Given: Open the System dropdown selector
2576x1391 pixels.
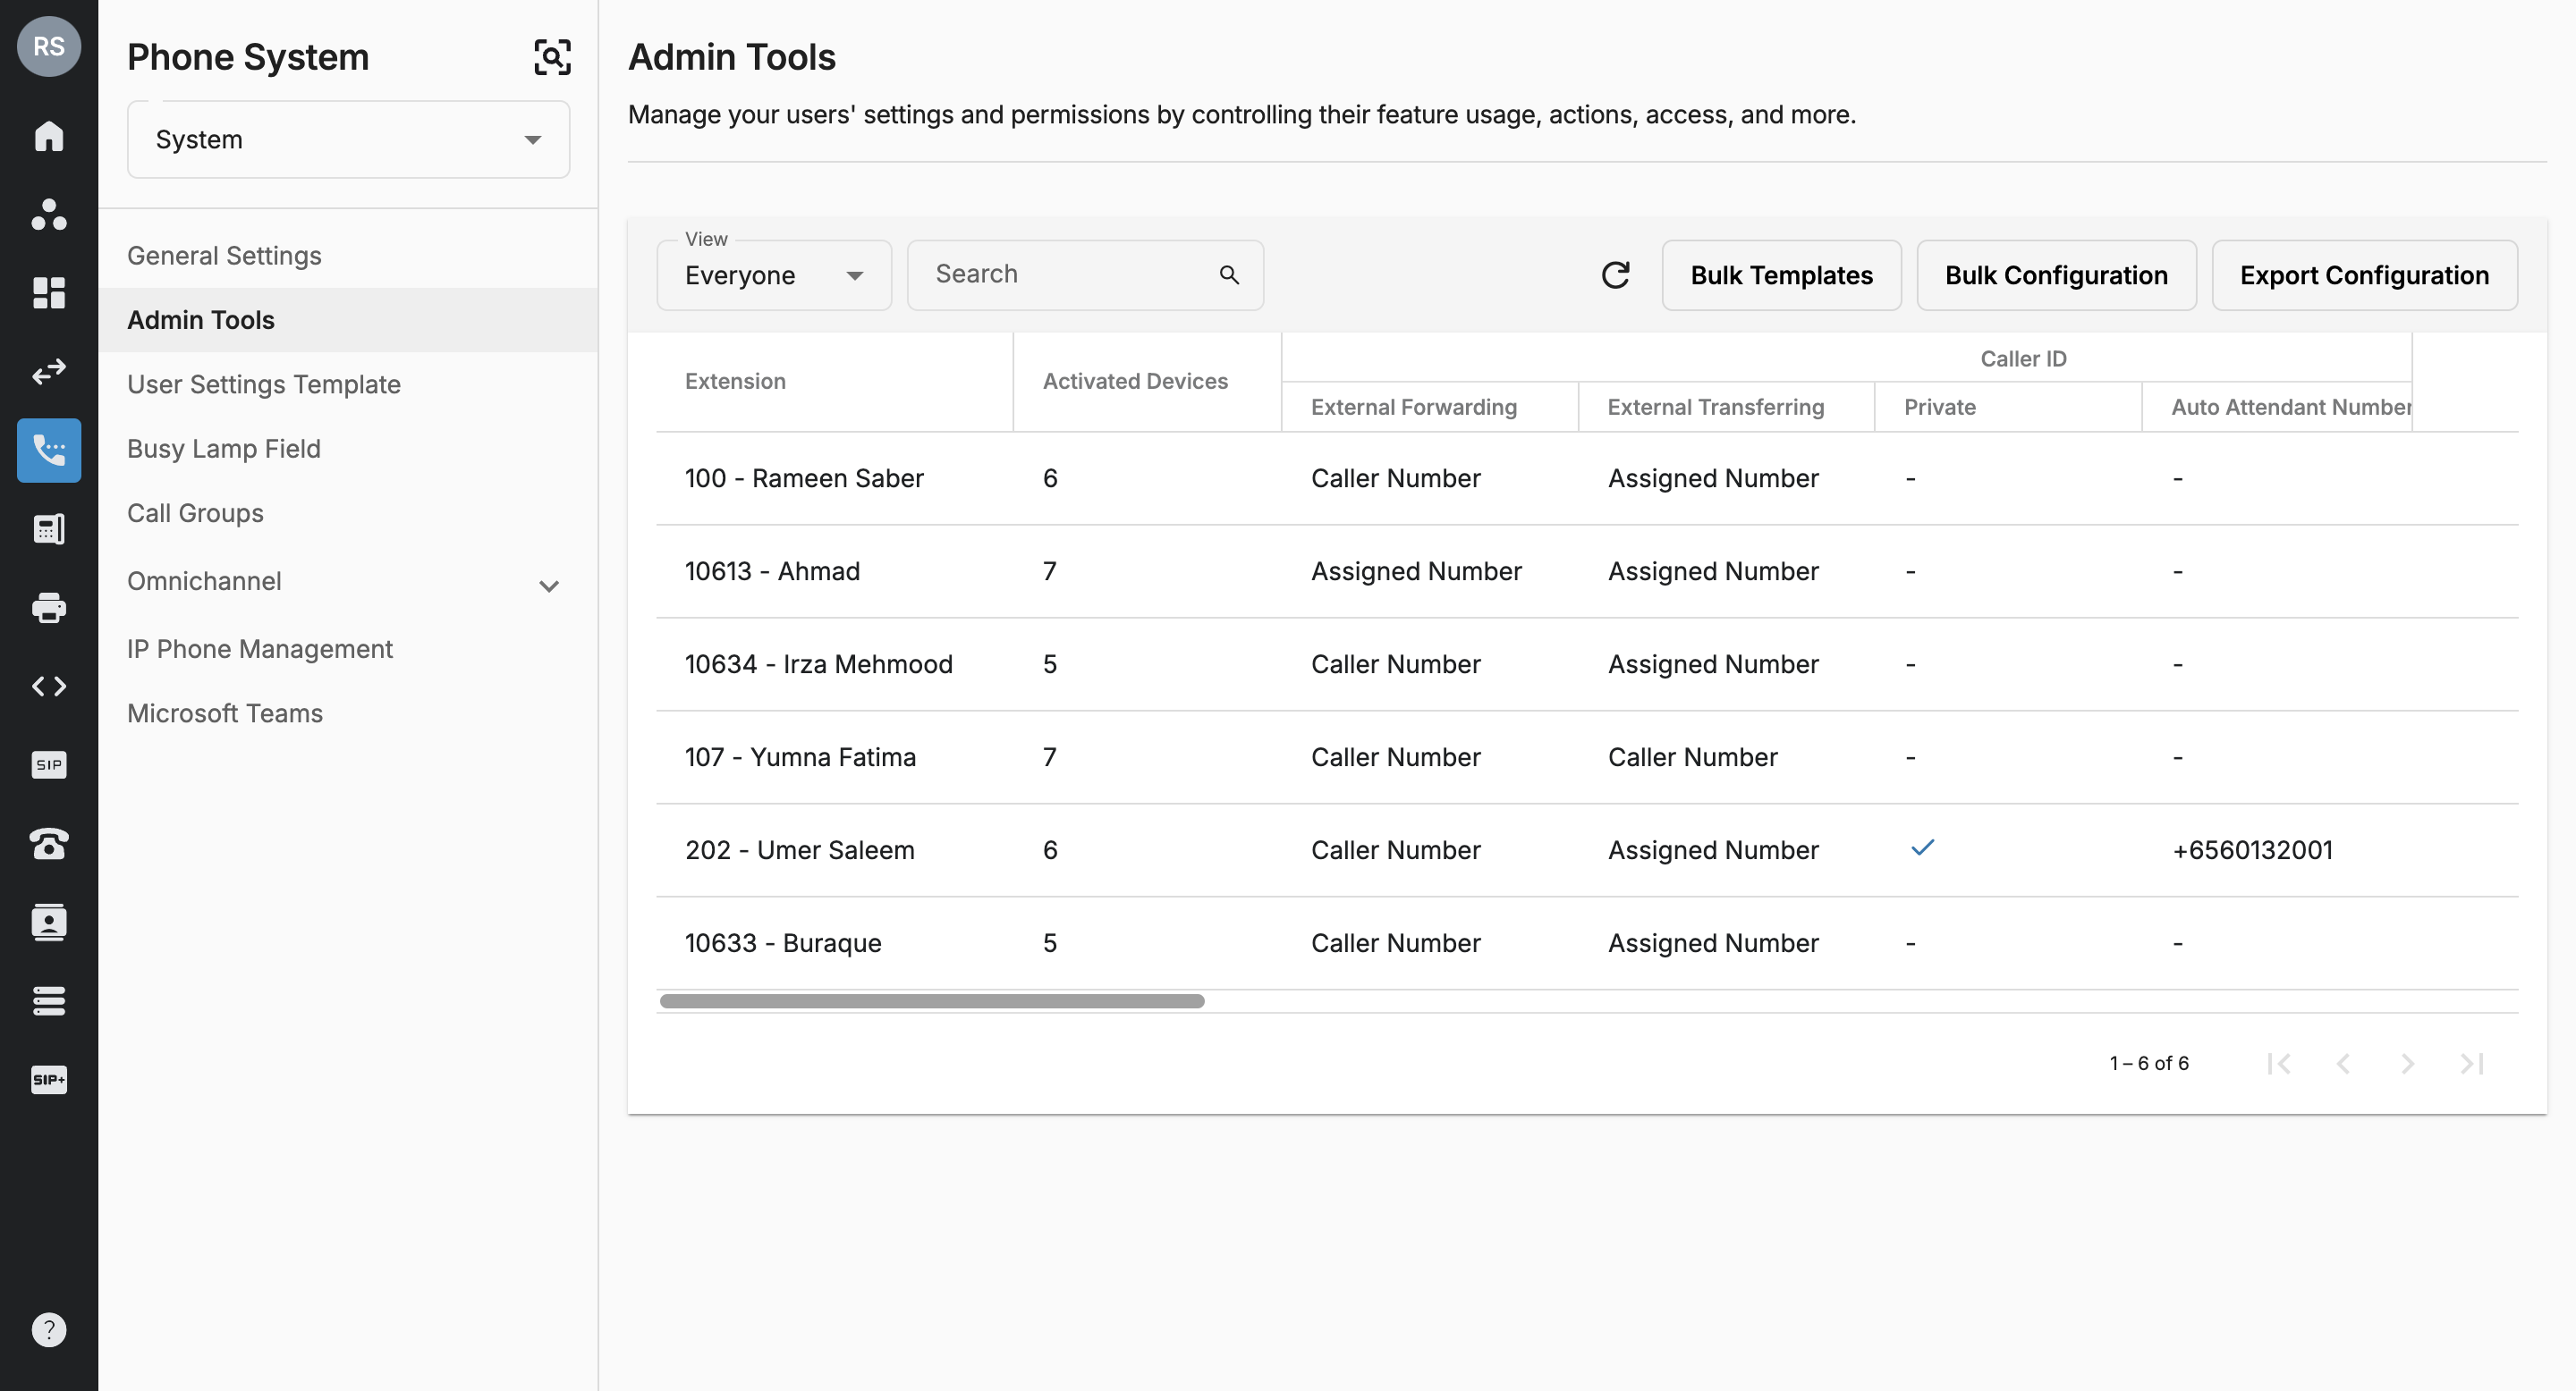Looking at the screenshot, I should pyautogui.click(x=348, y=139).
